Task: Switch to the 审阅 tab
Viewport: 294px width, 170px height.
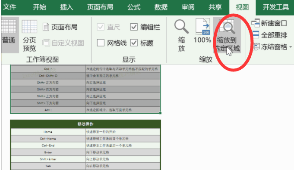Action: pos(188,7)
